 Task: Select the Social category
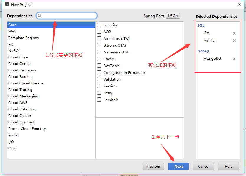(x=51, y=135)
